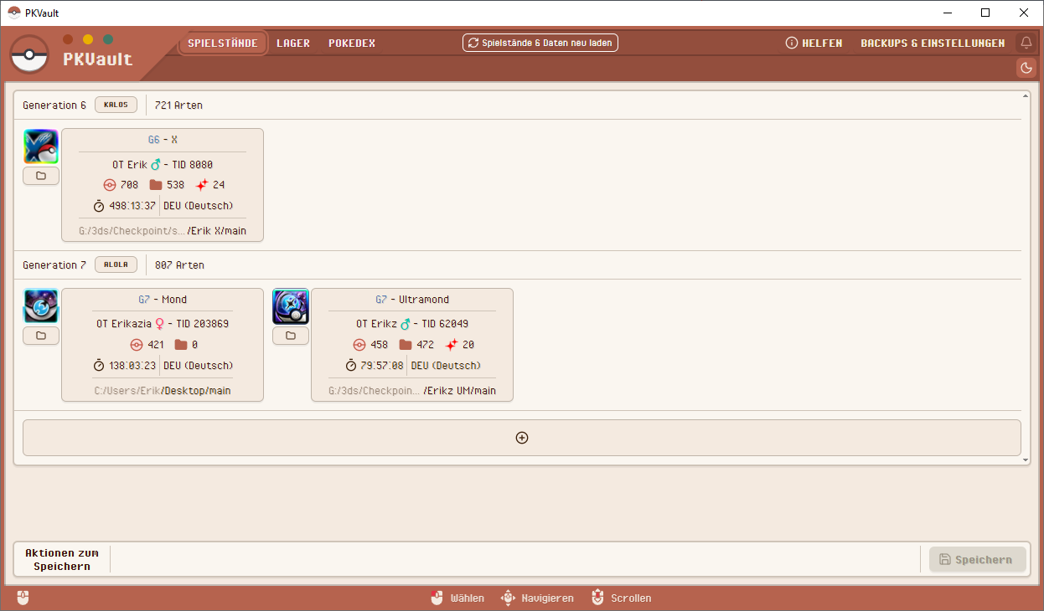Click the '807 Arten' species count

tap(179, 265)
